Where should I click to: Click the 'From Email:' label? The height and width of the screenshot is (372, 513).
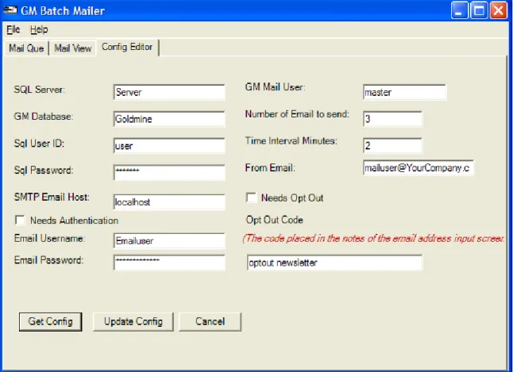coord(270,168)
